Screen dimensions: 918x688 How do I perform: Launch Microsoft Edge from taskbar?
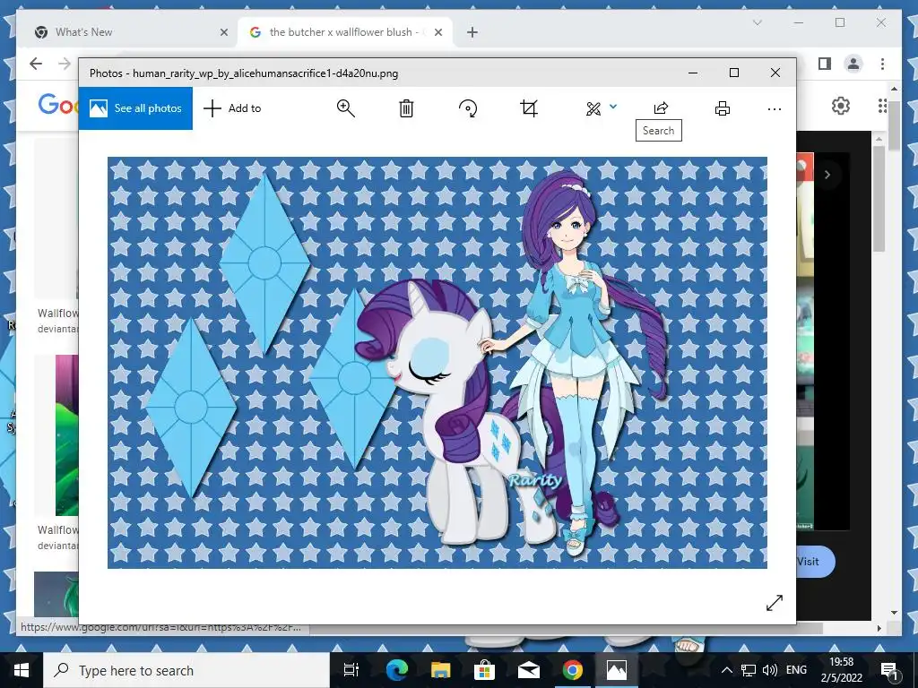[x=396, y=670]
